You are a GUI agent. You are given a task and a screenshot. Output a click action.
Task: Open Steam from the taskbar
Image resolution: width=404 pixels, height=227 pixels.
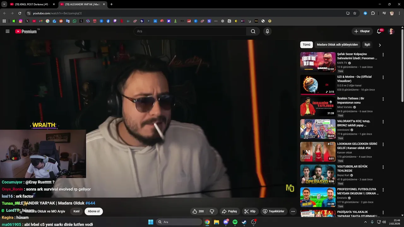(244, 222)
